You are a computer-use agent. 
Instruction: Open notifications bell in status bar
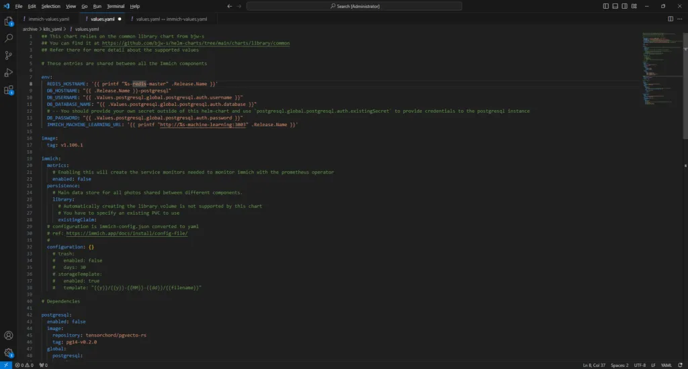pos(680,365)
